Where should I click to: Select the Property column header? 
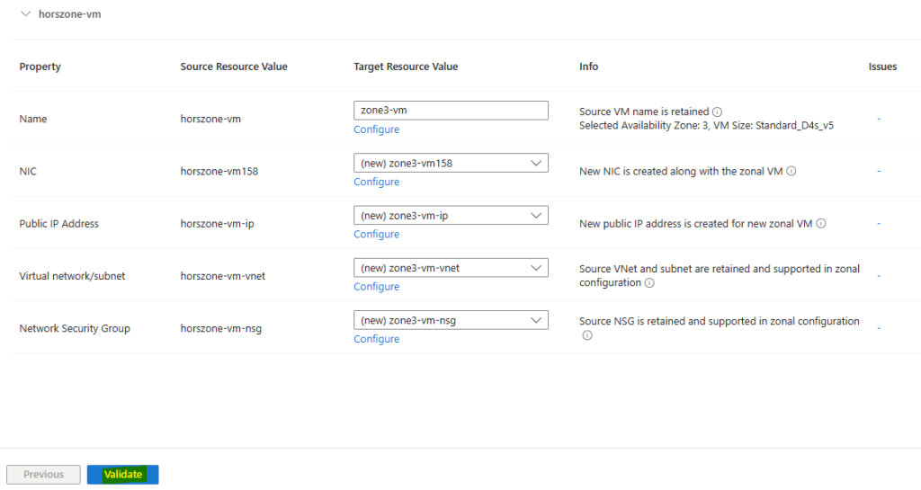[40, 67]
